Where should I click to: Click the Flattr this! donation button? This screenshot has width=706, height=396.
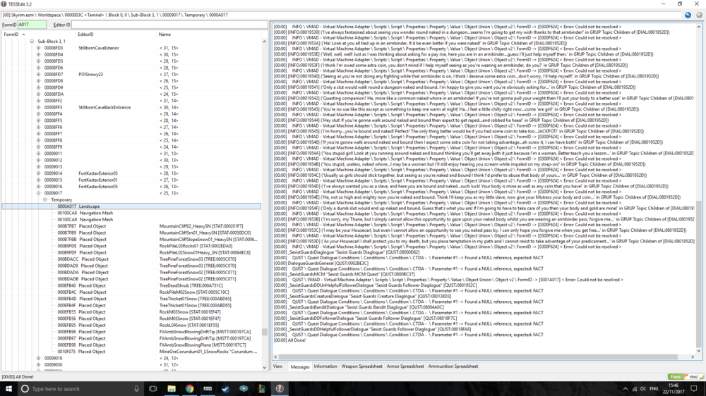(686, 377)
